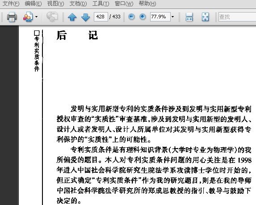256x205 pixels.
Task: Click the line ending with 决定的。
Action: click(69, 201)
